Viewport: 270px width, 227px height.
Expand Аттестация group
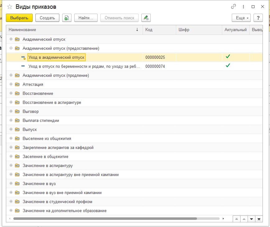tap(11, 84)
